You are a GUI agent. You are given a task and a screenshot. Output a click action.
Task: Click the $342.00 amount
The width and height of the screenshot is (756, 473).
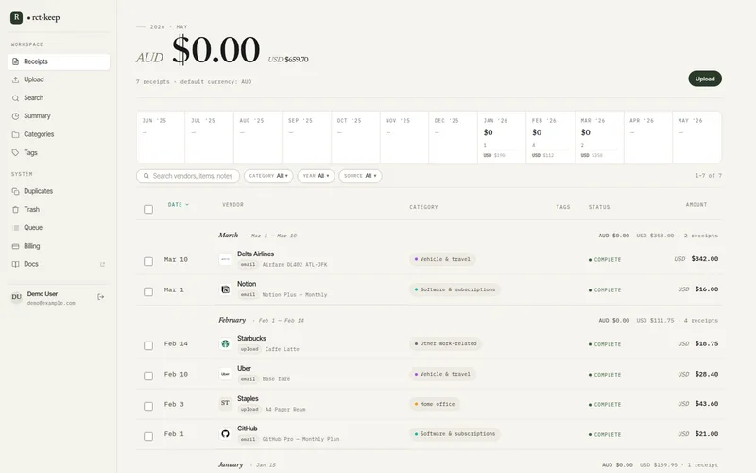point(704,259)
